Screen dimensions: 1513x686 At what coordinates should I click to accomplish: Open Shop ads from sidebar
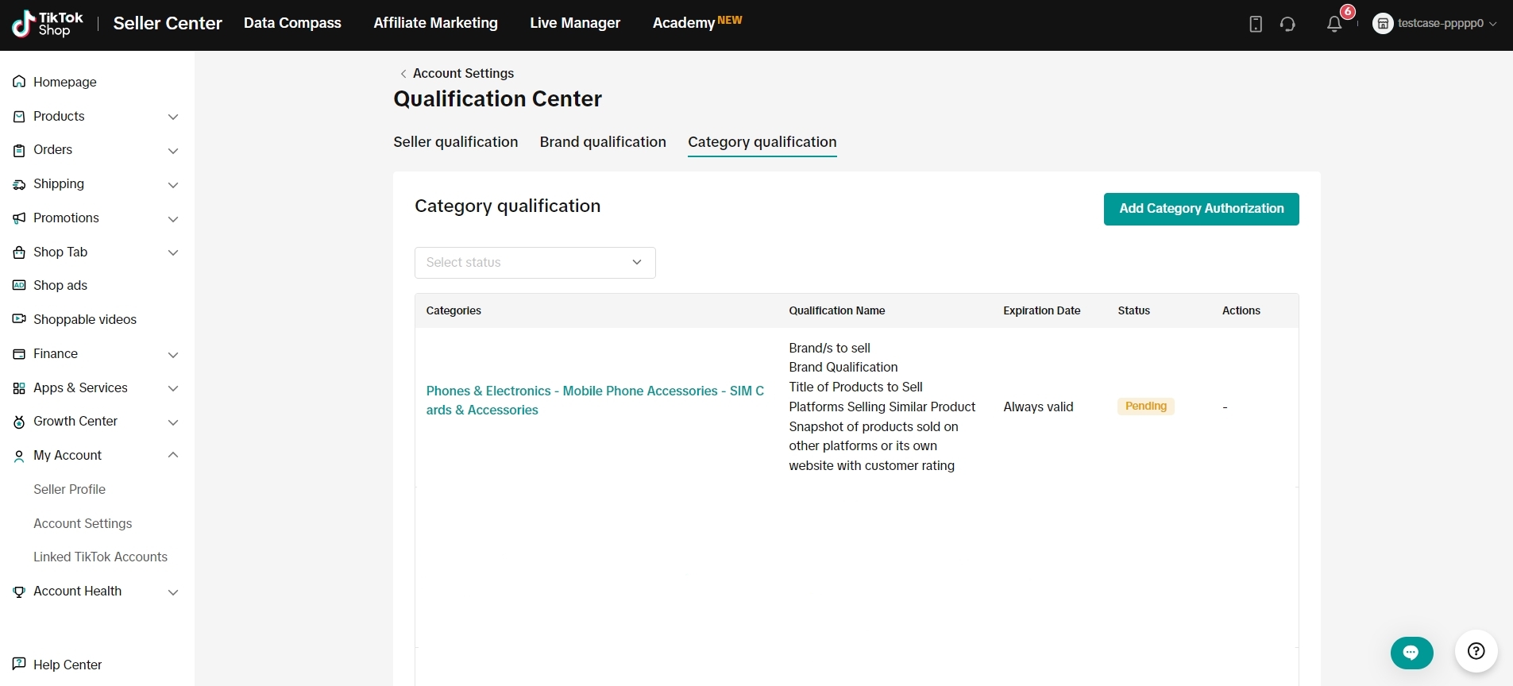point(60,286)
